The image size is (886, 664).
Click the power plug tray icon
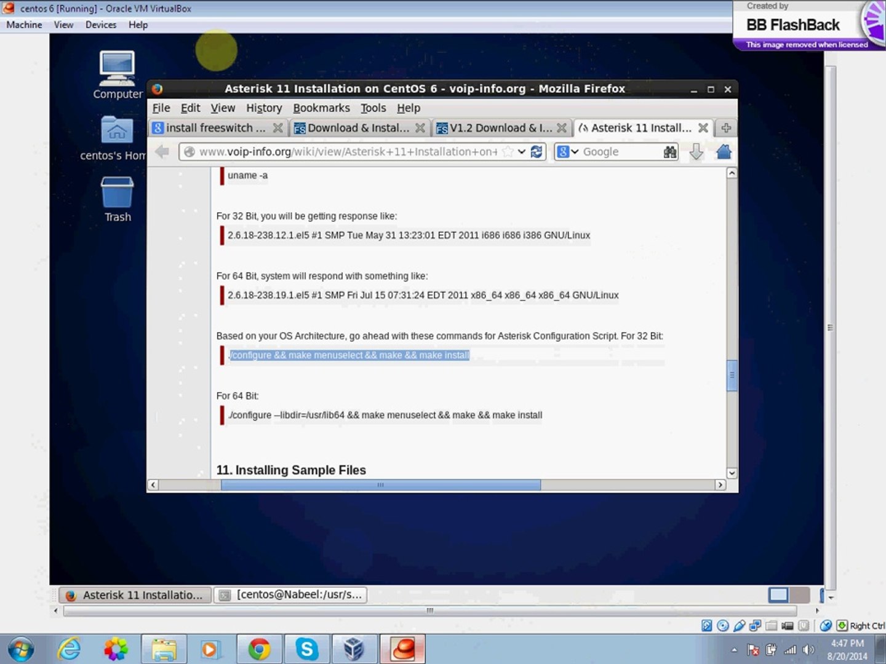tap(771, 649)
